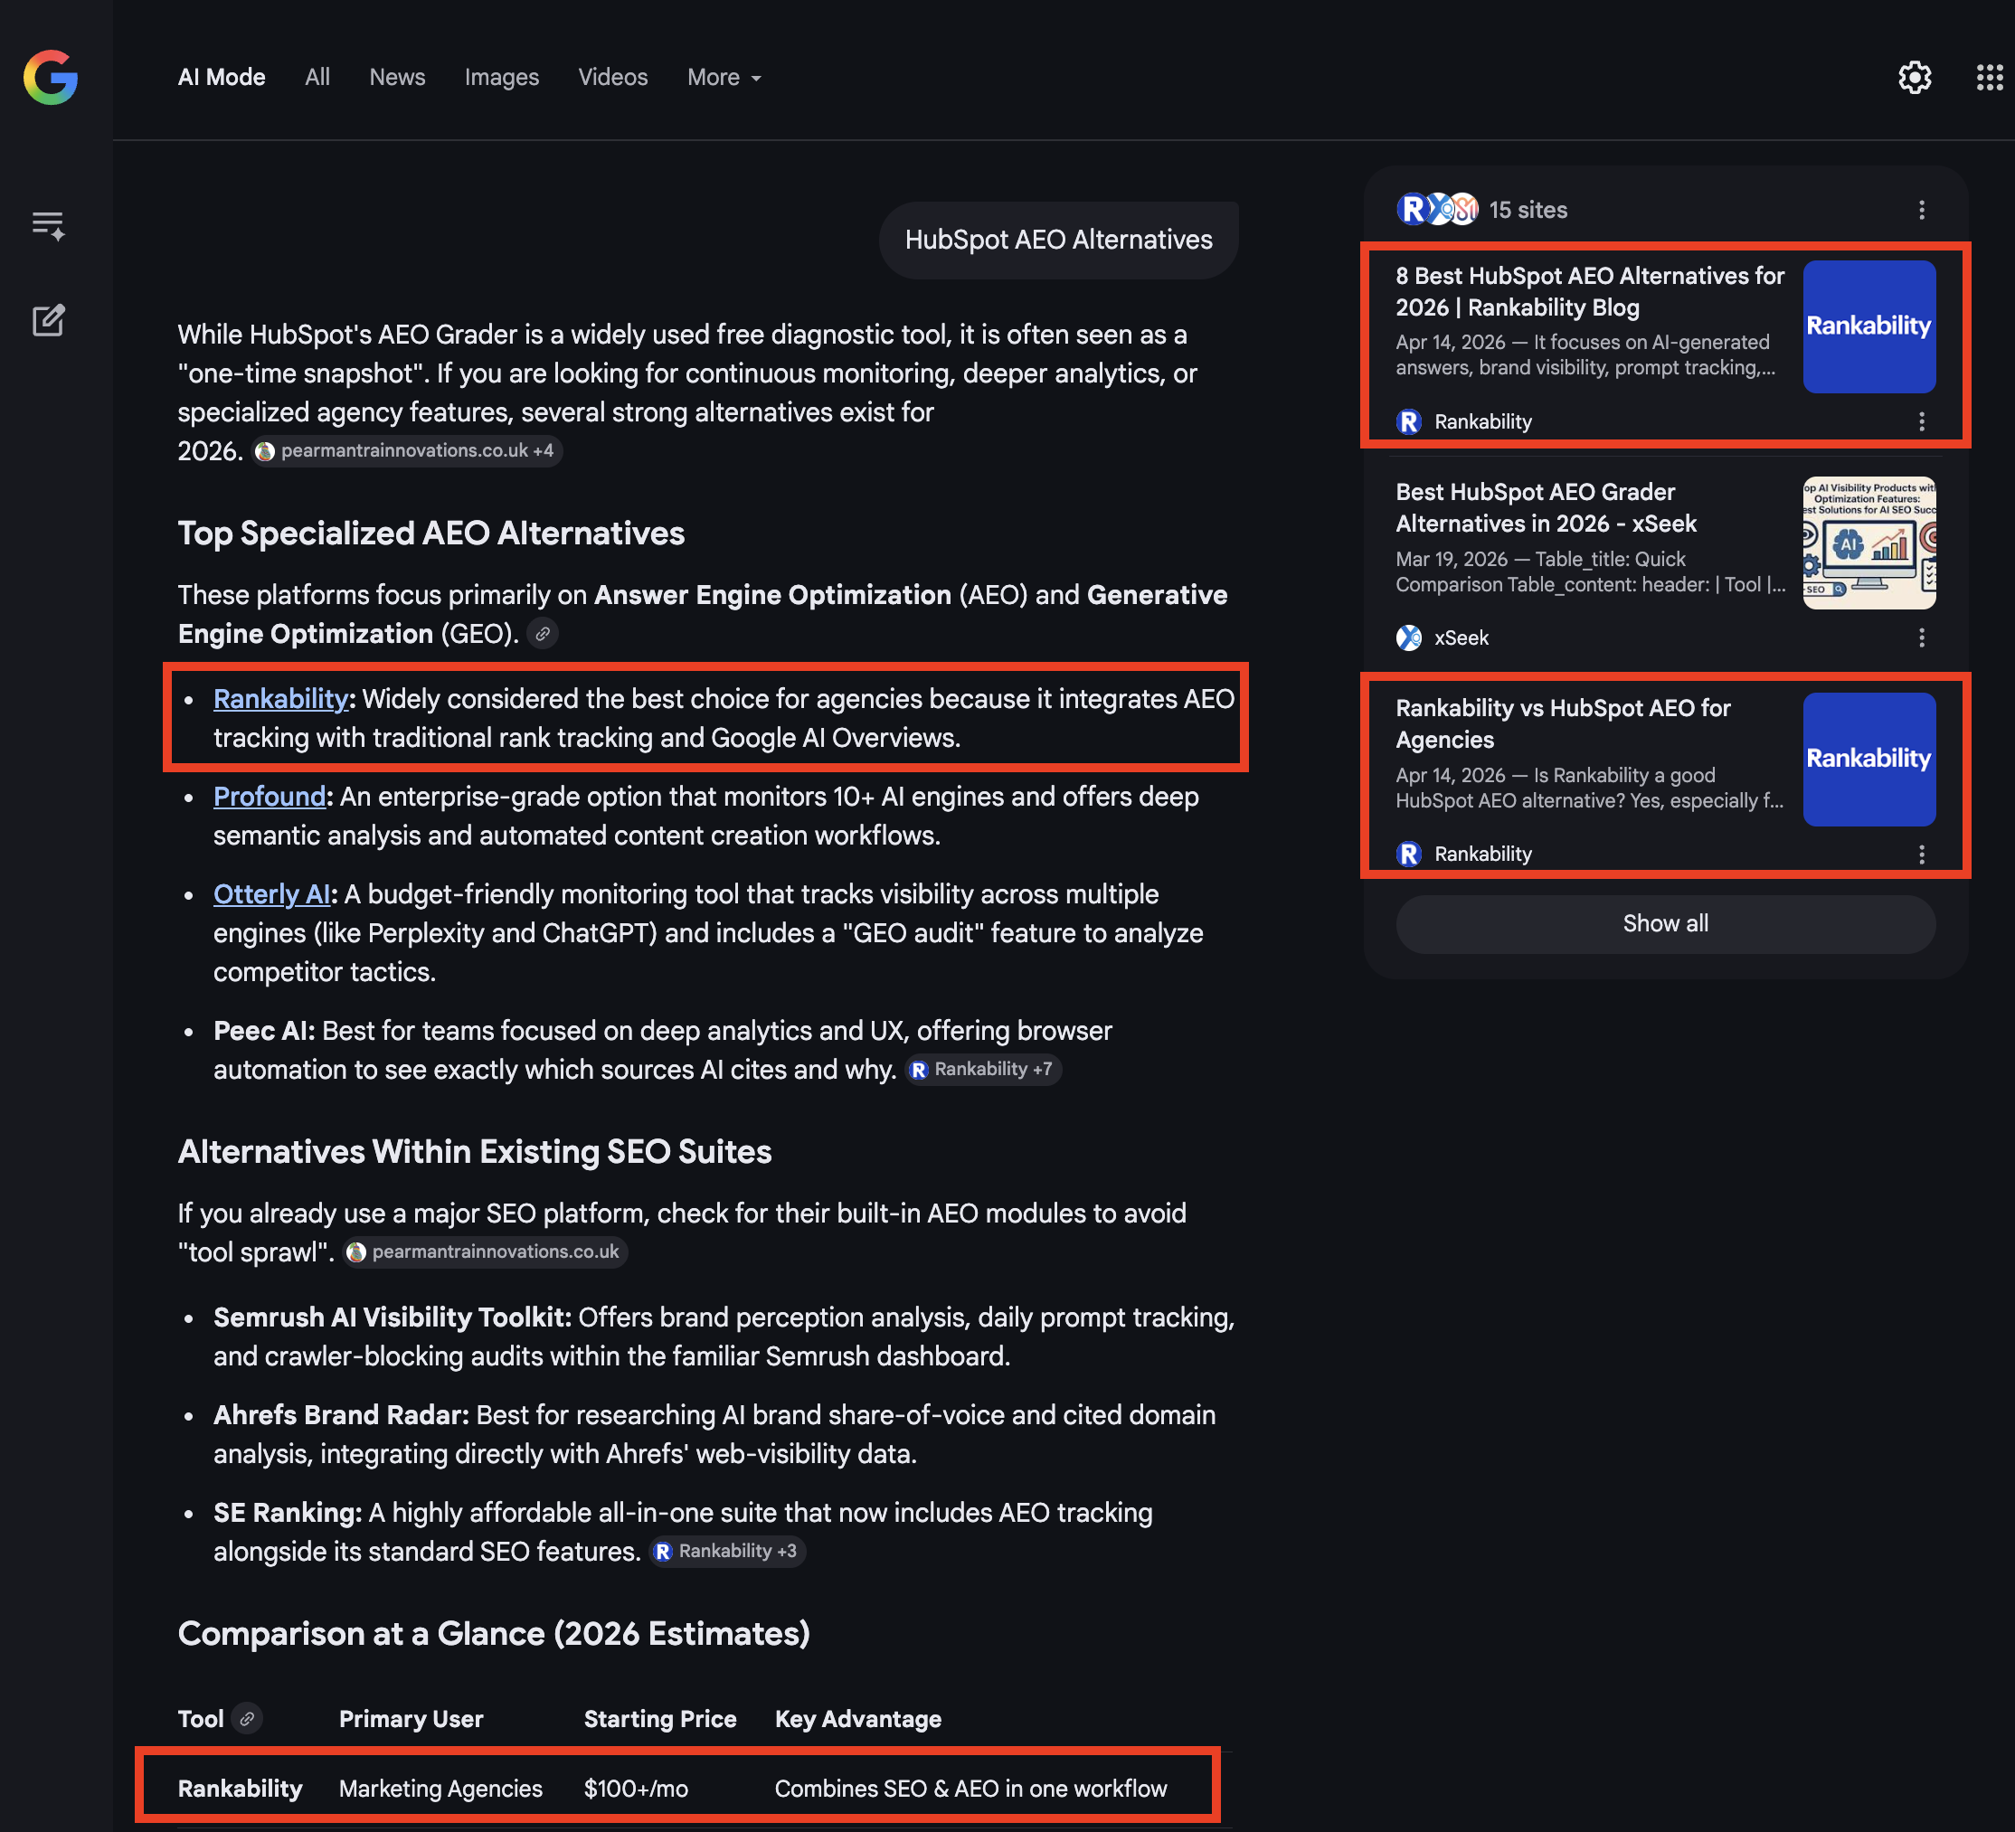2015x1832 pixels.
Task: Expand sources with the Show all button
Action: [1664, 923]
